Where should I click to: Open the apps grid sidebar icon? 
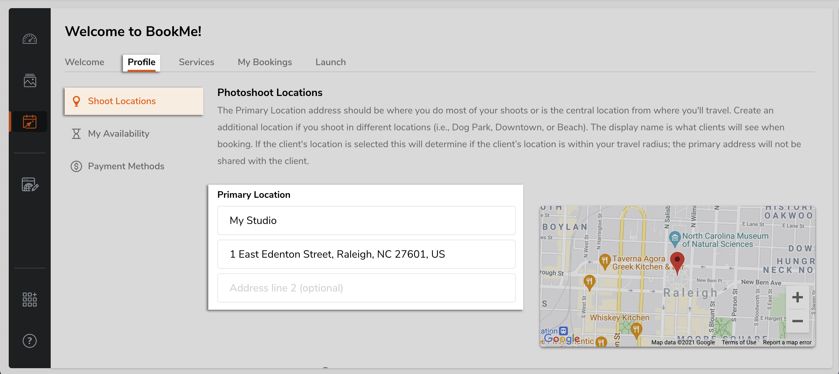[30, 299]
